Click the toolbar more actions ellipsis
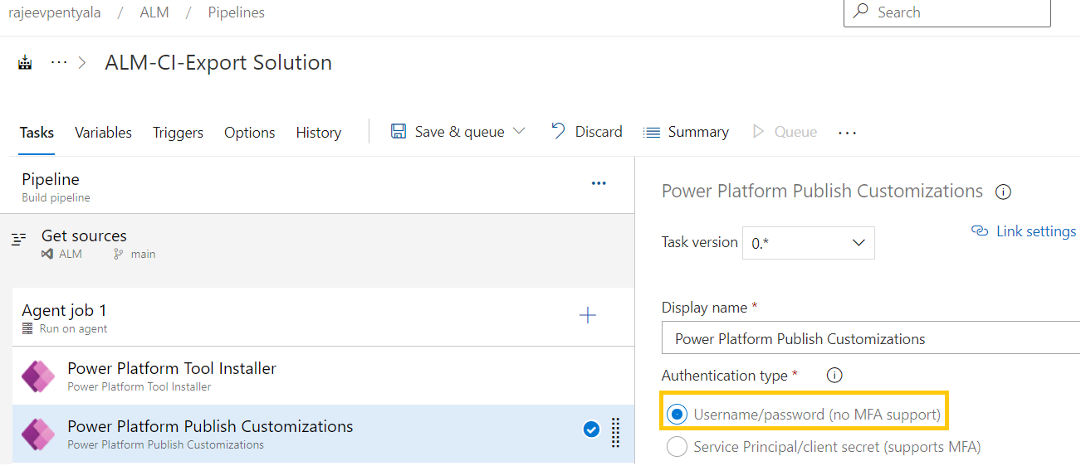The width and height of the screenshot is (1081, 466). (x=847, y=133)
